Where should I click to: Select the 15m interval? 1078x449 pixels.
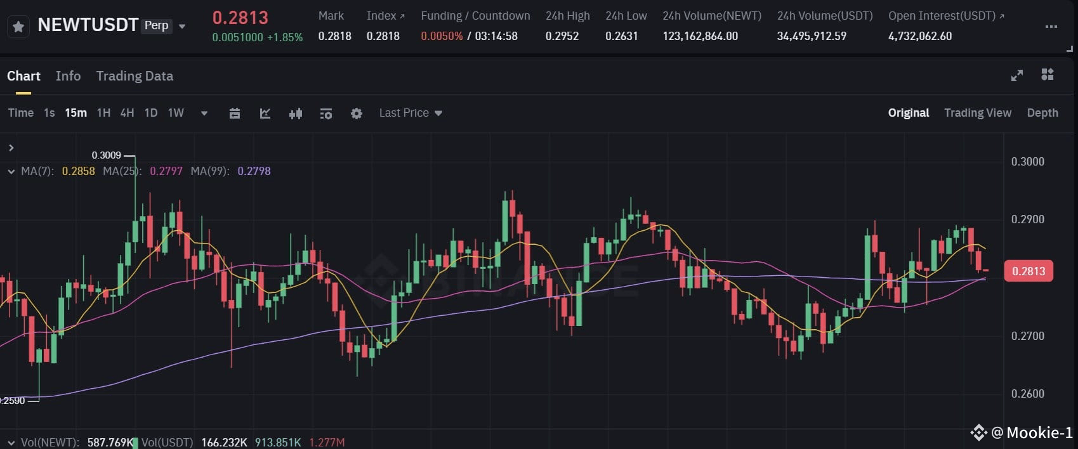(x=76, y=113)
